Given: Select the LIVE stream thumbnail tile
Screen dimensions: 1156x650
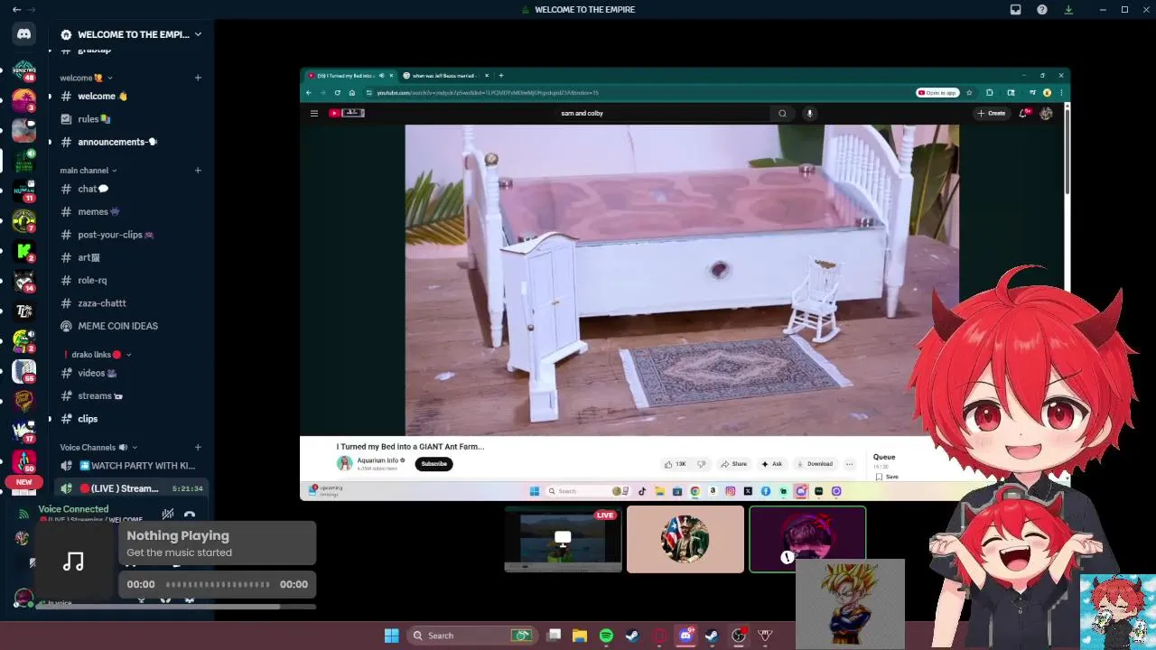Looking at the screenshot, I should point(563,539).
